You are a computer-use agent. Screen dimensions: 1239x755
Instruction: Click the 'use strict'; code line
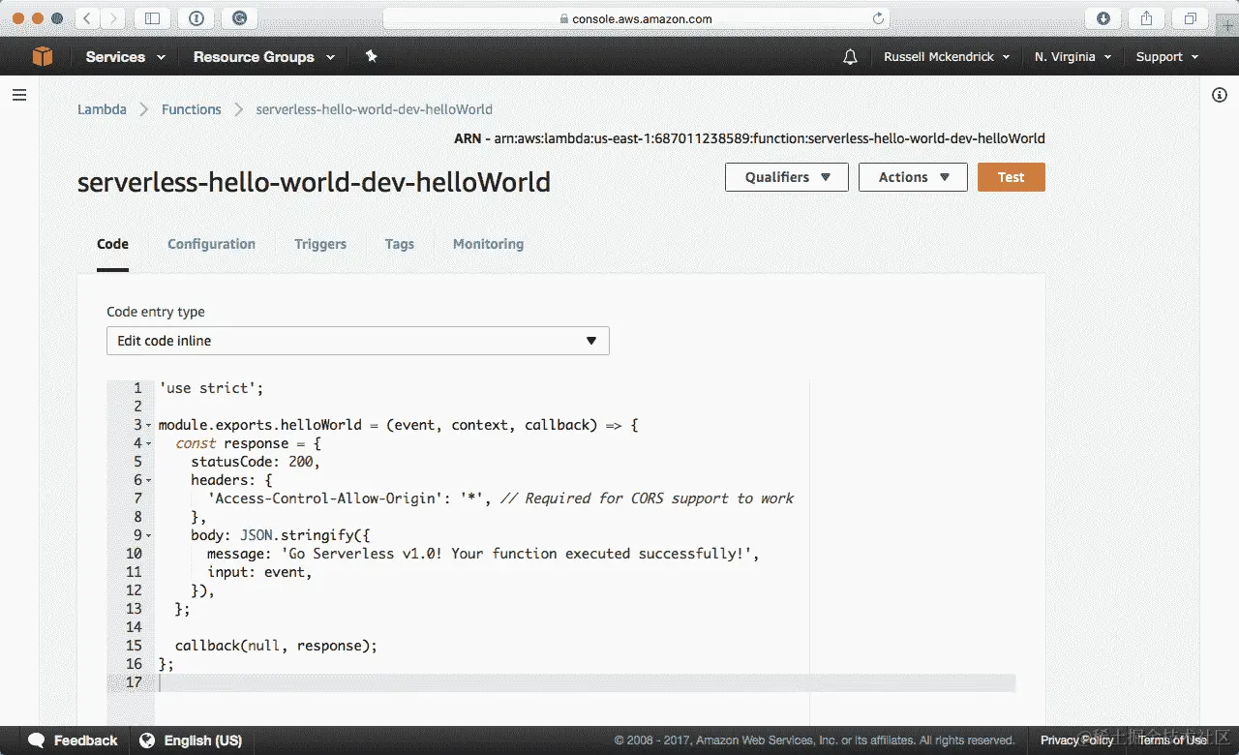[x=211, y=388]
